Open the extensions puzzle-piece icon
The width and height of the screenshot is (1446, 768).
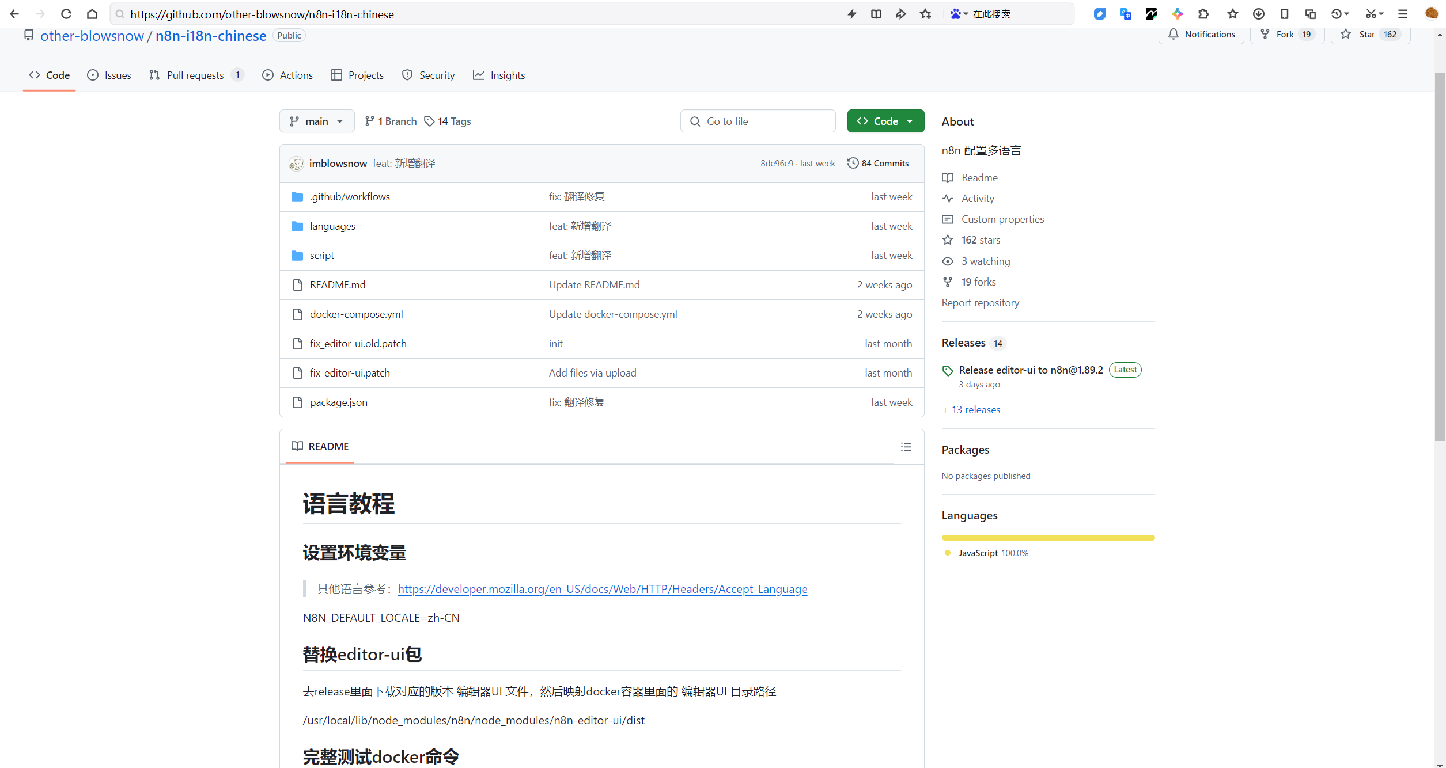(x=1203, y=14)
